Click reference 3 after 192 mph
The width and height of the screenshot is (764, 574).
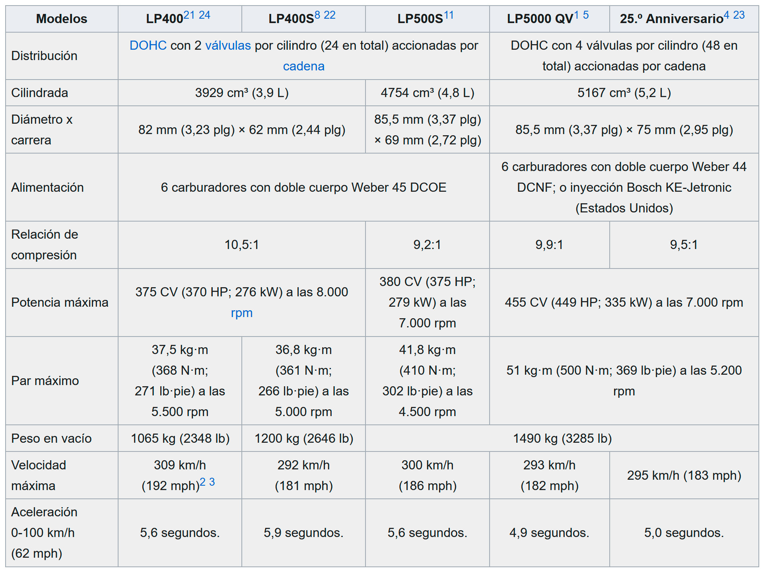[x=212, y=482]
